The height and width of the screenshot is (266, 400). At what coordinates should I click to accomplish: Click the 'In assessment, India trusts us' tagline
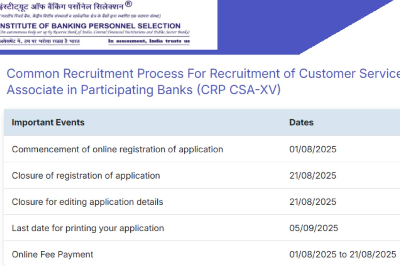(149, 41)
